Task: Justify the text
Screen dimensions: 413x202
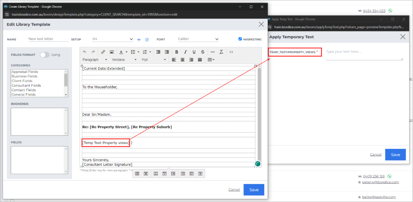Action: coord(200,60)
